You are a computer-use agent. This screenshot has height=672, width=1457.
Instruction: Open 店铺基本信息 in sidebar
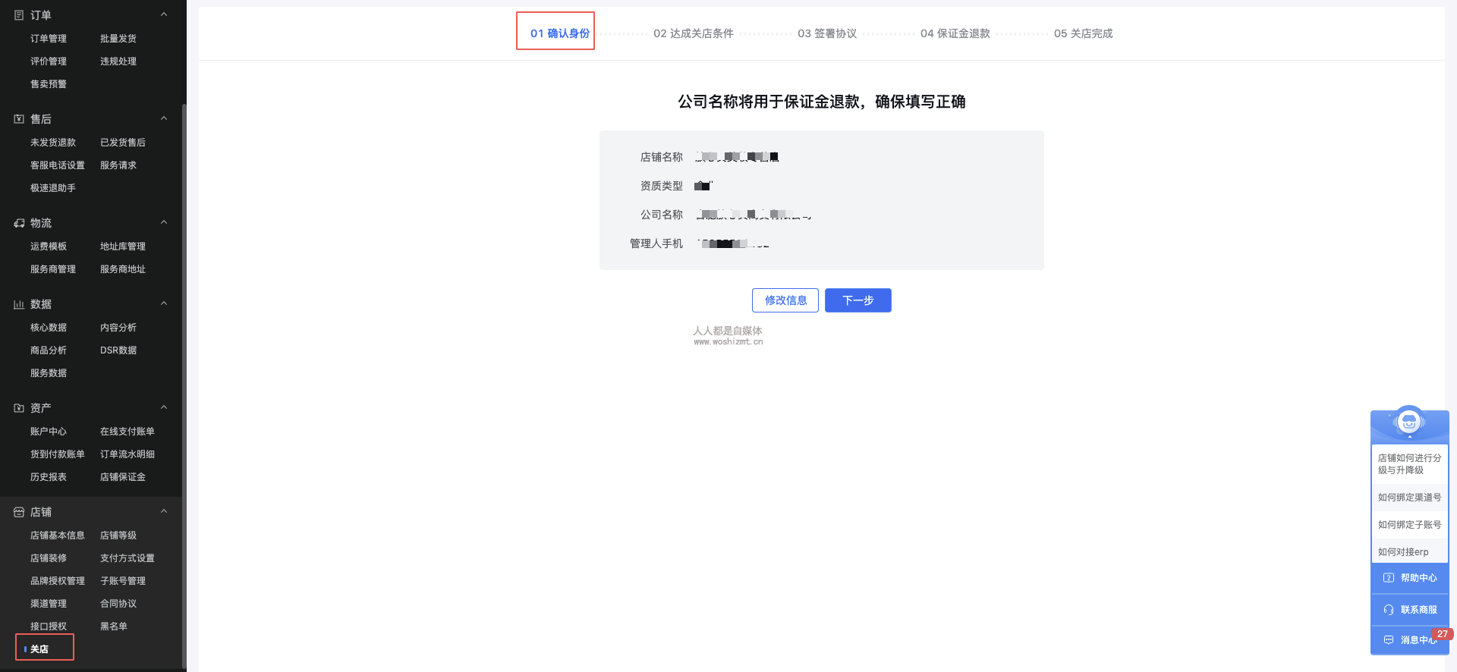point(58,535)
